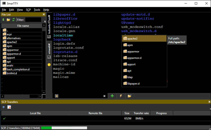The width and height of the screenshot is (211, 130).
Task: Sort by File name column header
Action: 22,26
